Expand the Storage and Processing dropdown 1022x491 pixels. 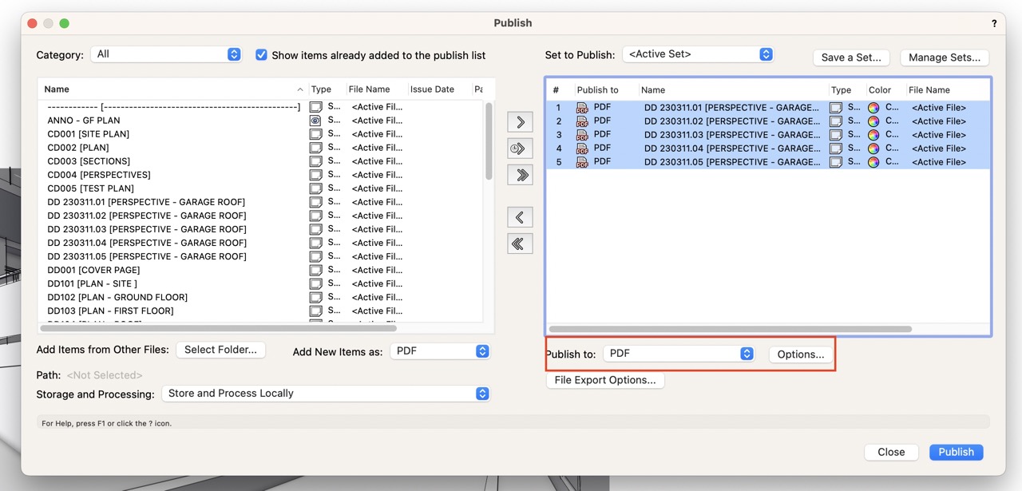pyautogui.click(x=325, y=394)
